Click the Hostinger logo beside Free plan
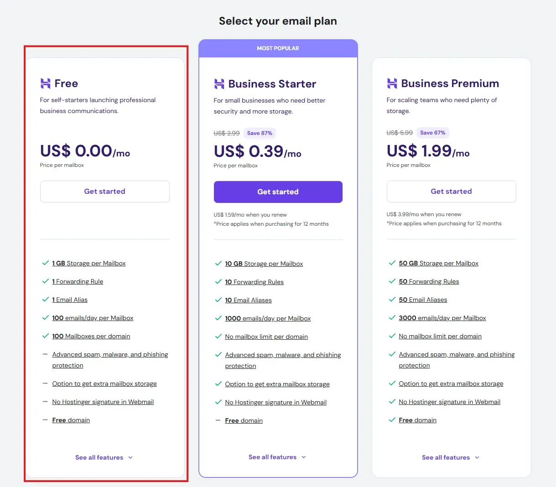Image resolution: width=556 pixels, height=487 pixels. point(45,83)
